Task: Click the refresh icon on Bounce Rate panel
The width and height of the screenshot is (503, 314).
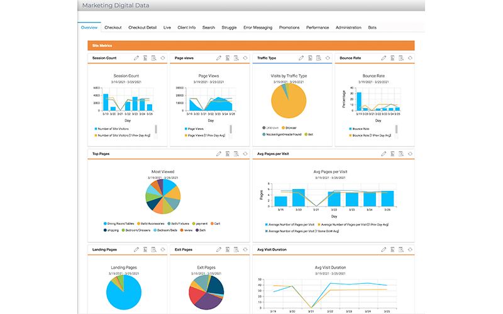Action: [410, 58]
